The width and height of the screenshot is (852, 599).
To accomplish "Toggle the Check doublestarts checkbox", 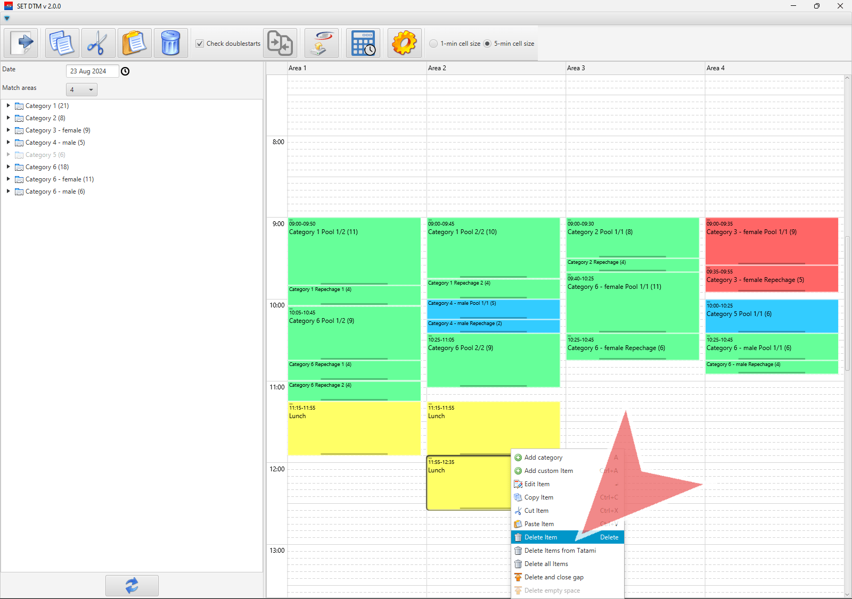I will [200, 44].
